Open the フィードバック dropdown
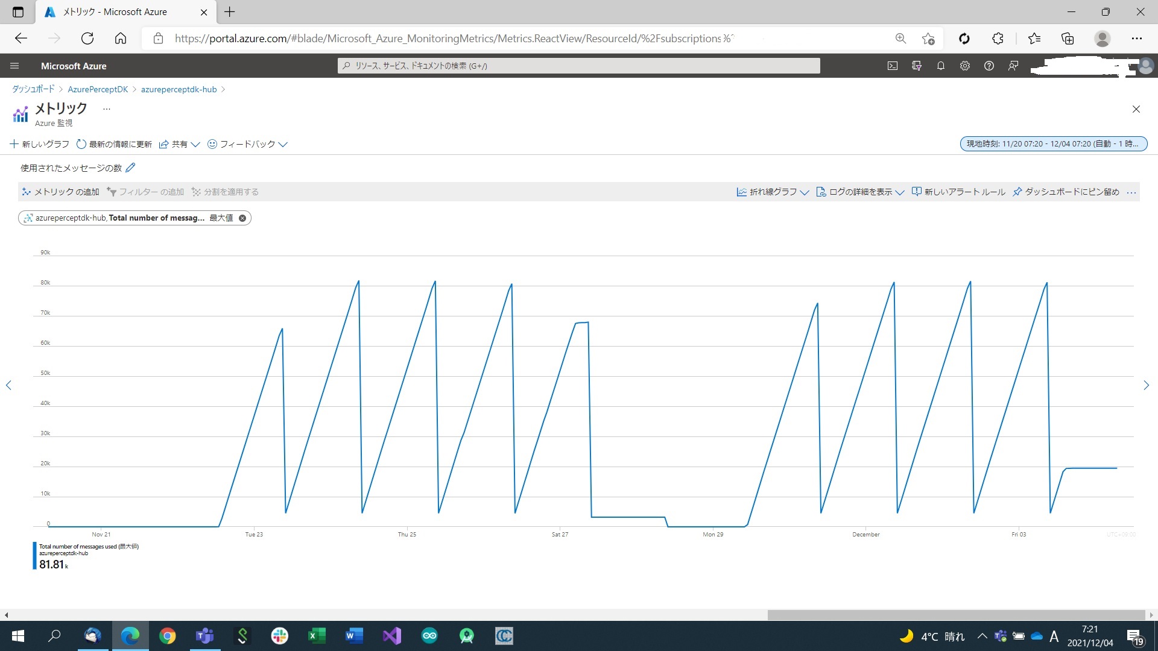 click(247, 144)
